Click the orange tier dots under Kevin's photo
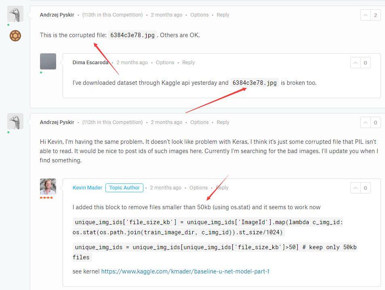Screen dimensions: 385x290 click(46, 198)
